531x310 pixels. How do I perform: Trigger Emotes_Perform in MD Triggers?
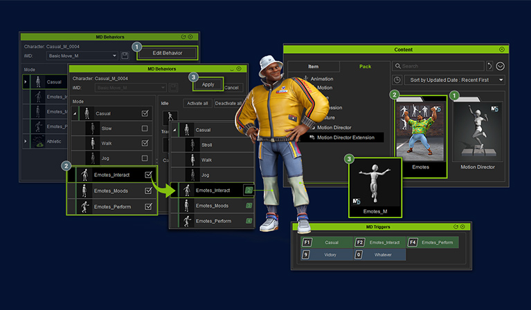[x=433, y=242]
